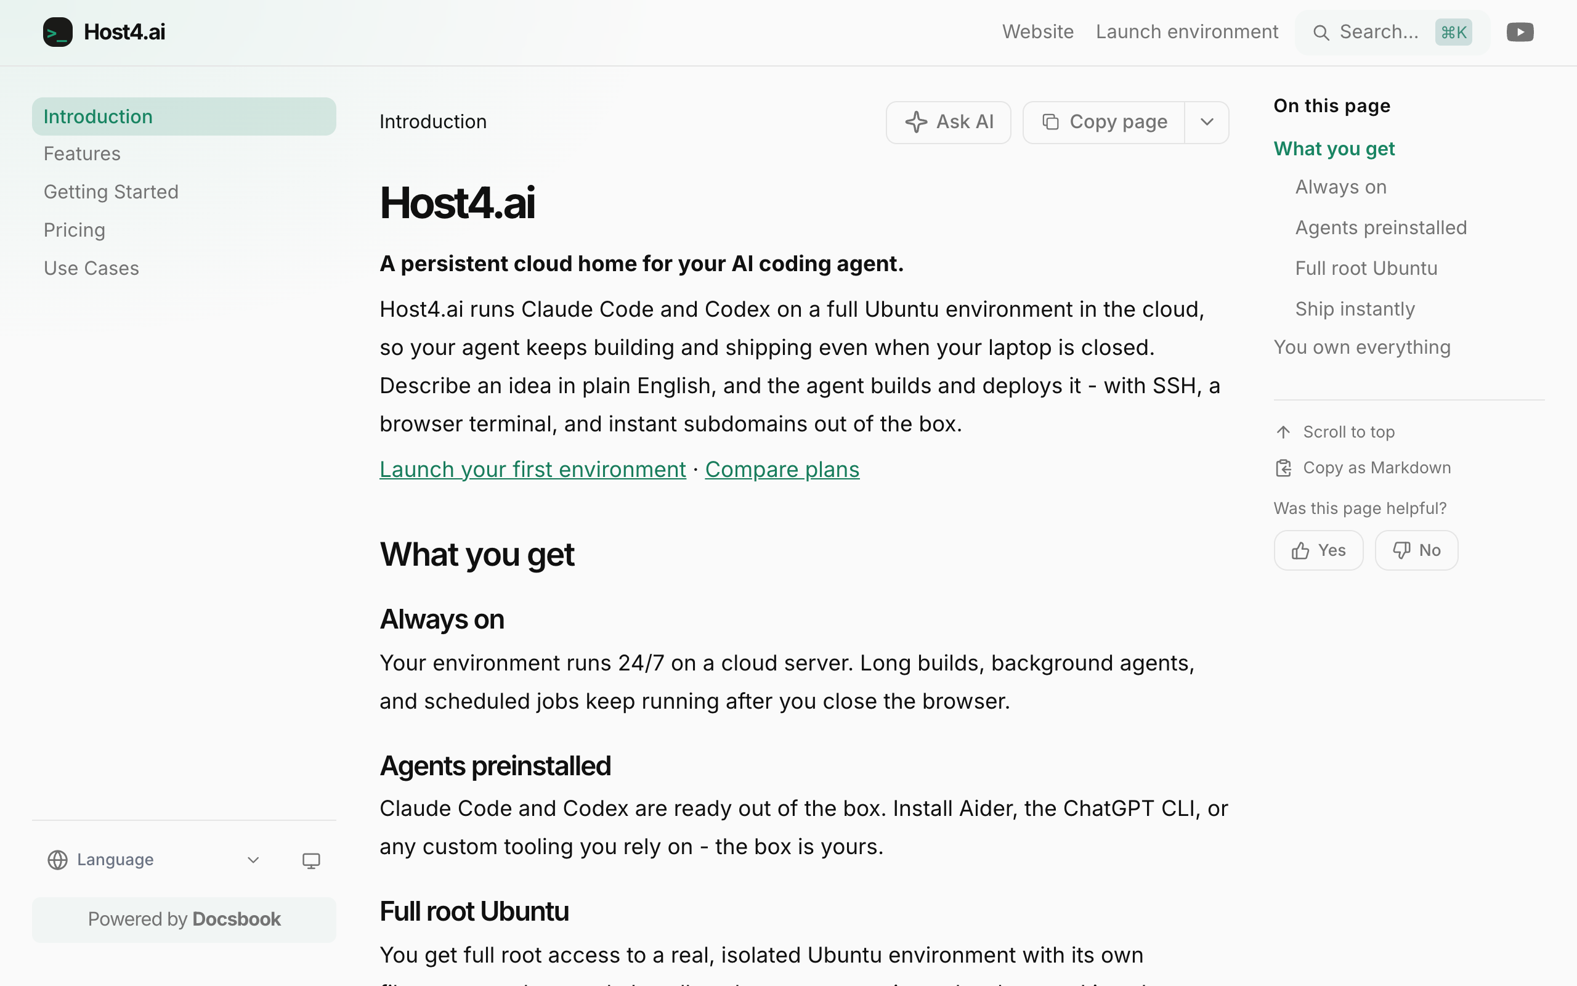Toggle theme with the monitor icon
The width and height of the screenshot is (1577, 986).
[x=312, y=861]
